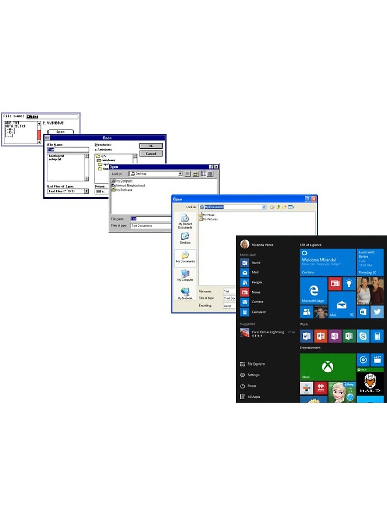The image size is (387, 517).
Task: Open the Microsoft Edge tile
Action: point(314,291)
